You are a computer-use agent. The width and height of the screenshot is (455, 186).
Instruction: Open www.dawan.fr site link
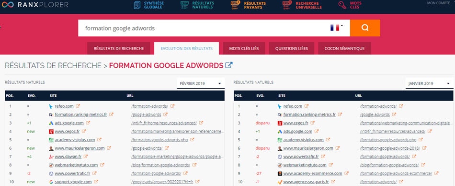[x=68, y=156]
